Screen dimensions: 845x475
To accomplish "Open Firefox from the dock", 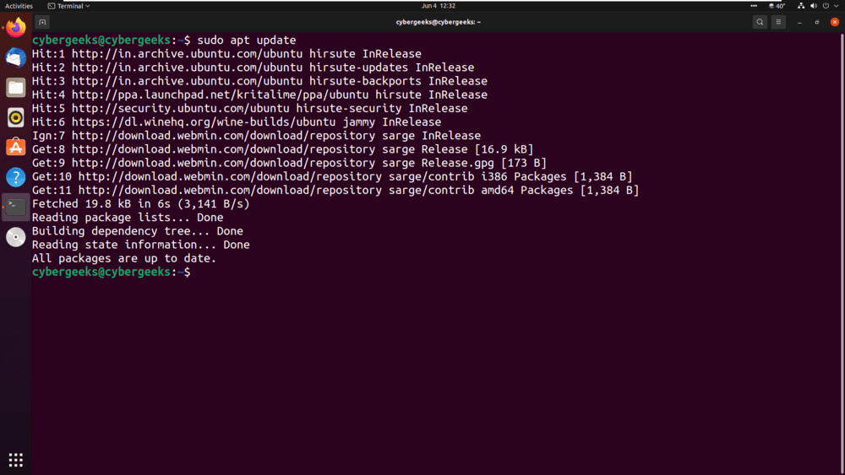I will click(15, 28).
